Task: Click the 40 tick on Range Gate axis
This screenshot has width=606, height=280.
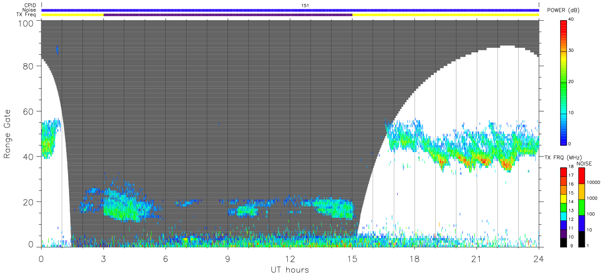Action: (x=28, y=157)
